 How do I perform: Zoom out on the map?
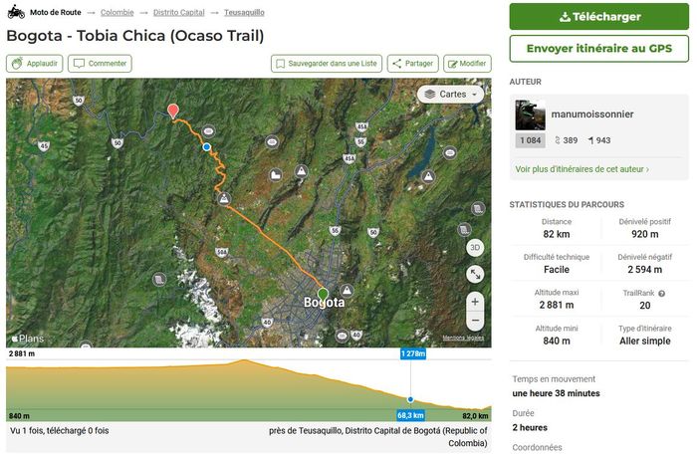(475, 322)
